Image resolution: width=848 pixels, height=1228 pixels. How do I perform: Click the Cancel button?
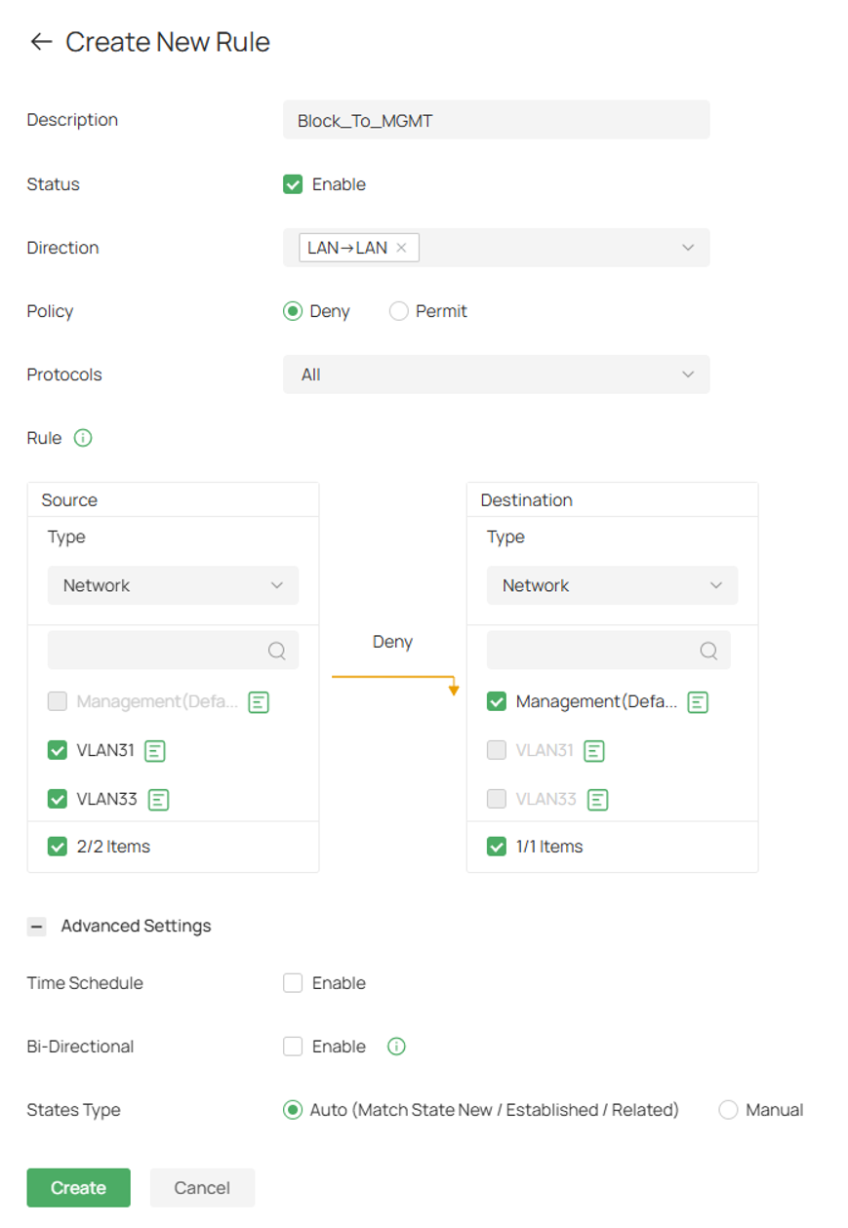click(202, 1188)
